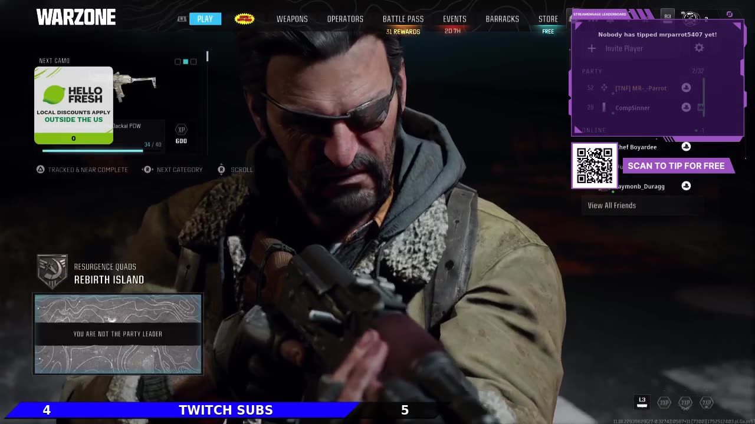Viewport: 755px width, 424px height.
Task: Click PlayStation icon next to MR-_-Parrot
Action: coord(686,88)
